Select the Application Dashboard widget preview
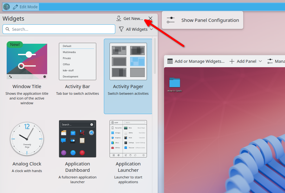285x193 pixels. (x=78, y=139)
